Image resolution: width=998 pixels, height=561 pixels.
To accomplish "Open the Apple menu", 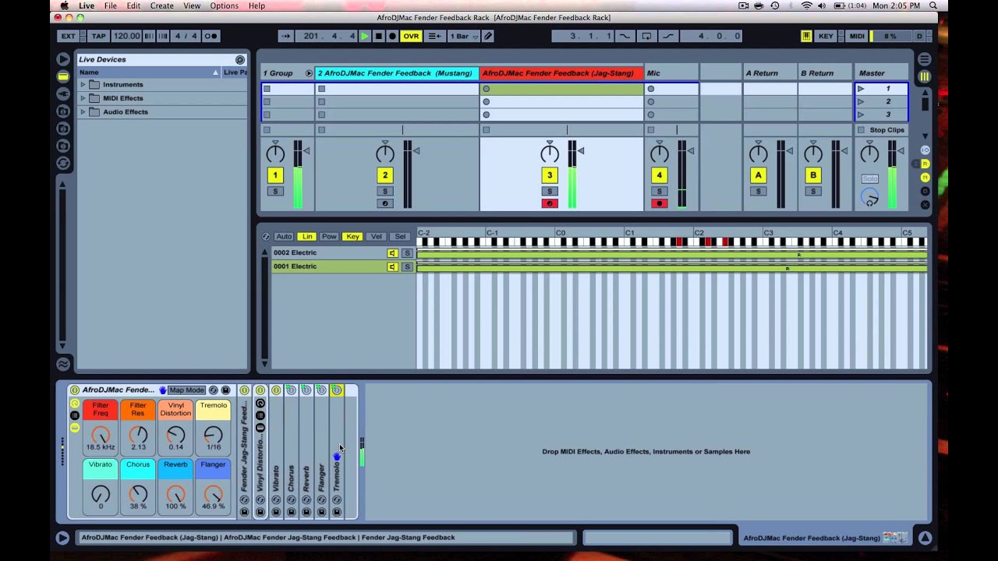I will [65, 5].
